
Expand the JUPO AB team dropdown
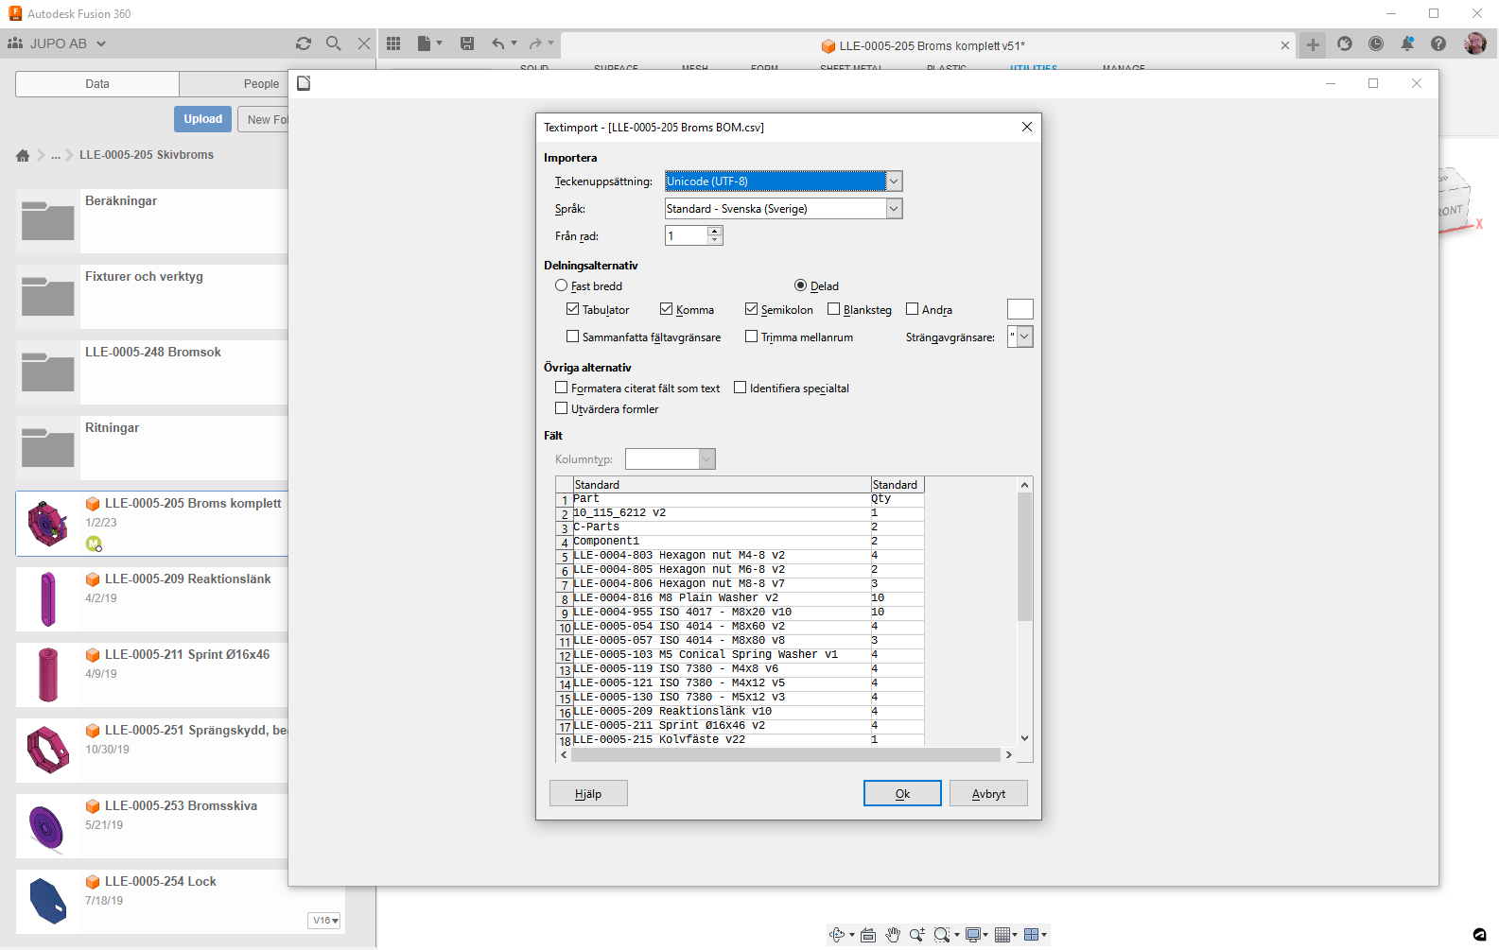pyautogui.click(x=101, y=43)
